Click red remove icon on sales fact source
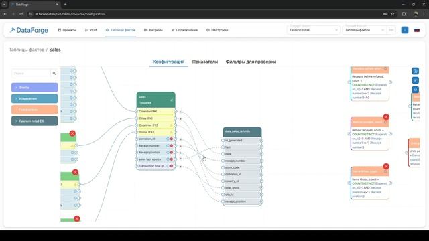Screen dimensions: 429x241 pos(172,159)
